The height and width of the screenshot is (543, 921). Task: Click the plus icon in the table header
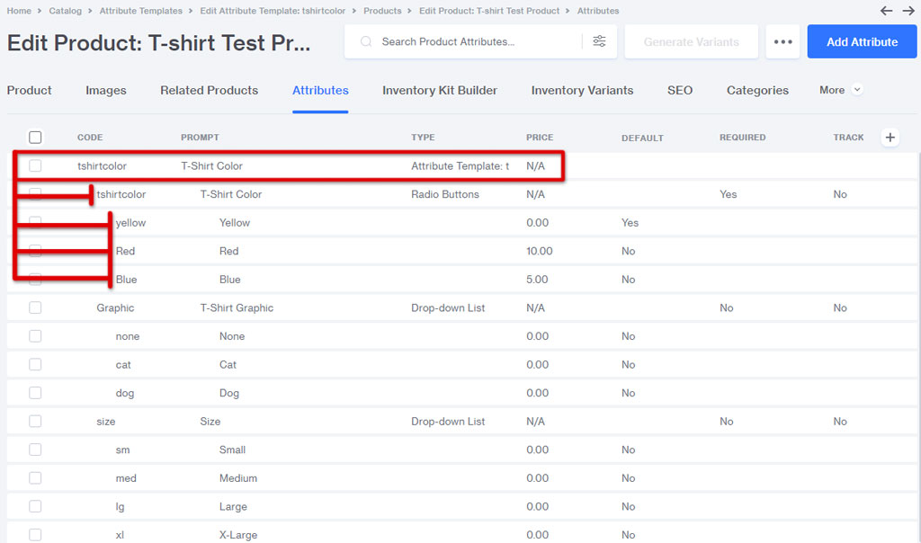click(890, 138)
